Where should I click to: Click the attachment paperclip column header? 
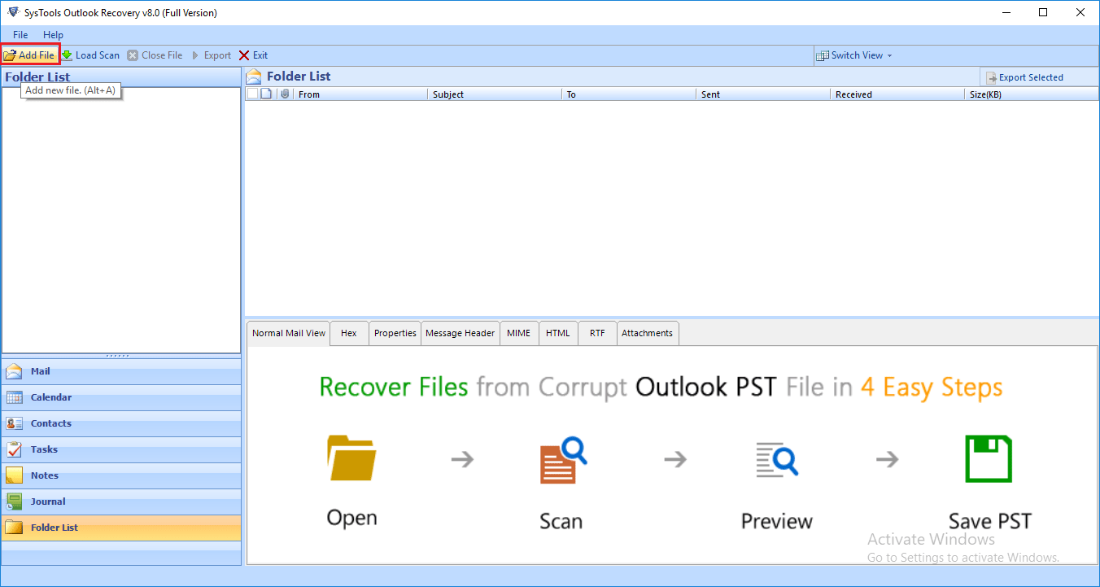pyautogui.click(x=285, y=94)
